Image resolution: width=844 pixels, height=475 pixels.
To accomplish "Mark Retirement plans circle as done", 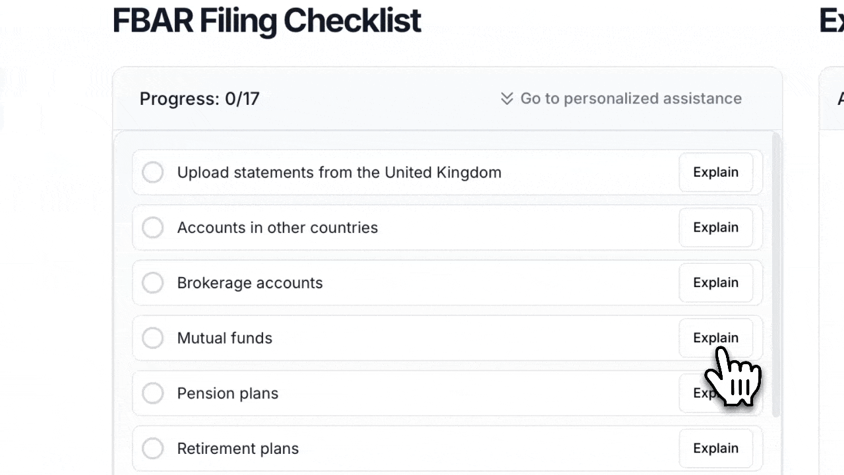I will tap(153, 449).
